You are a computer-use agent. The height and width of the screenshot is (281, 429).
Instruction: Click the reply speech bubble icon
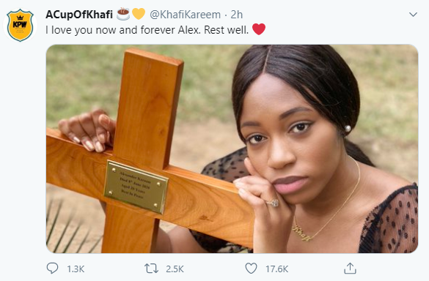tap(52, 269)
